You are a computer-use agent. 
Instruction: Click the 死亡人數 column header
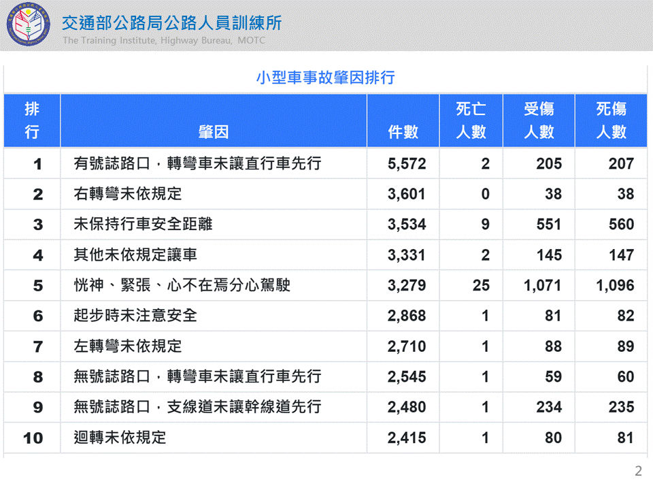click(x=471, y=120)
